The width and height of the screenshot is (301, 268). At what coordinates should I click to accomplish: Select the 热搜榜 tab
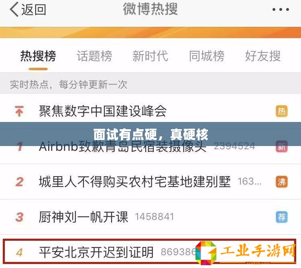[38, 56]
